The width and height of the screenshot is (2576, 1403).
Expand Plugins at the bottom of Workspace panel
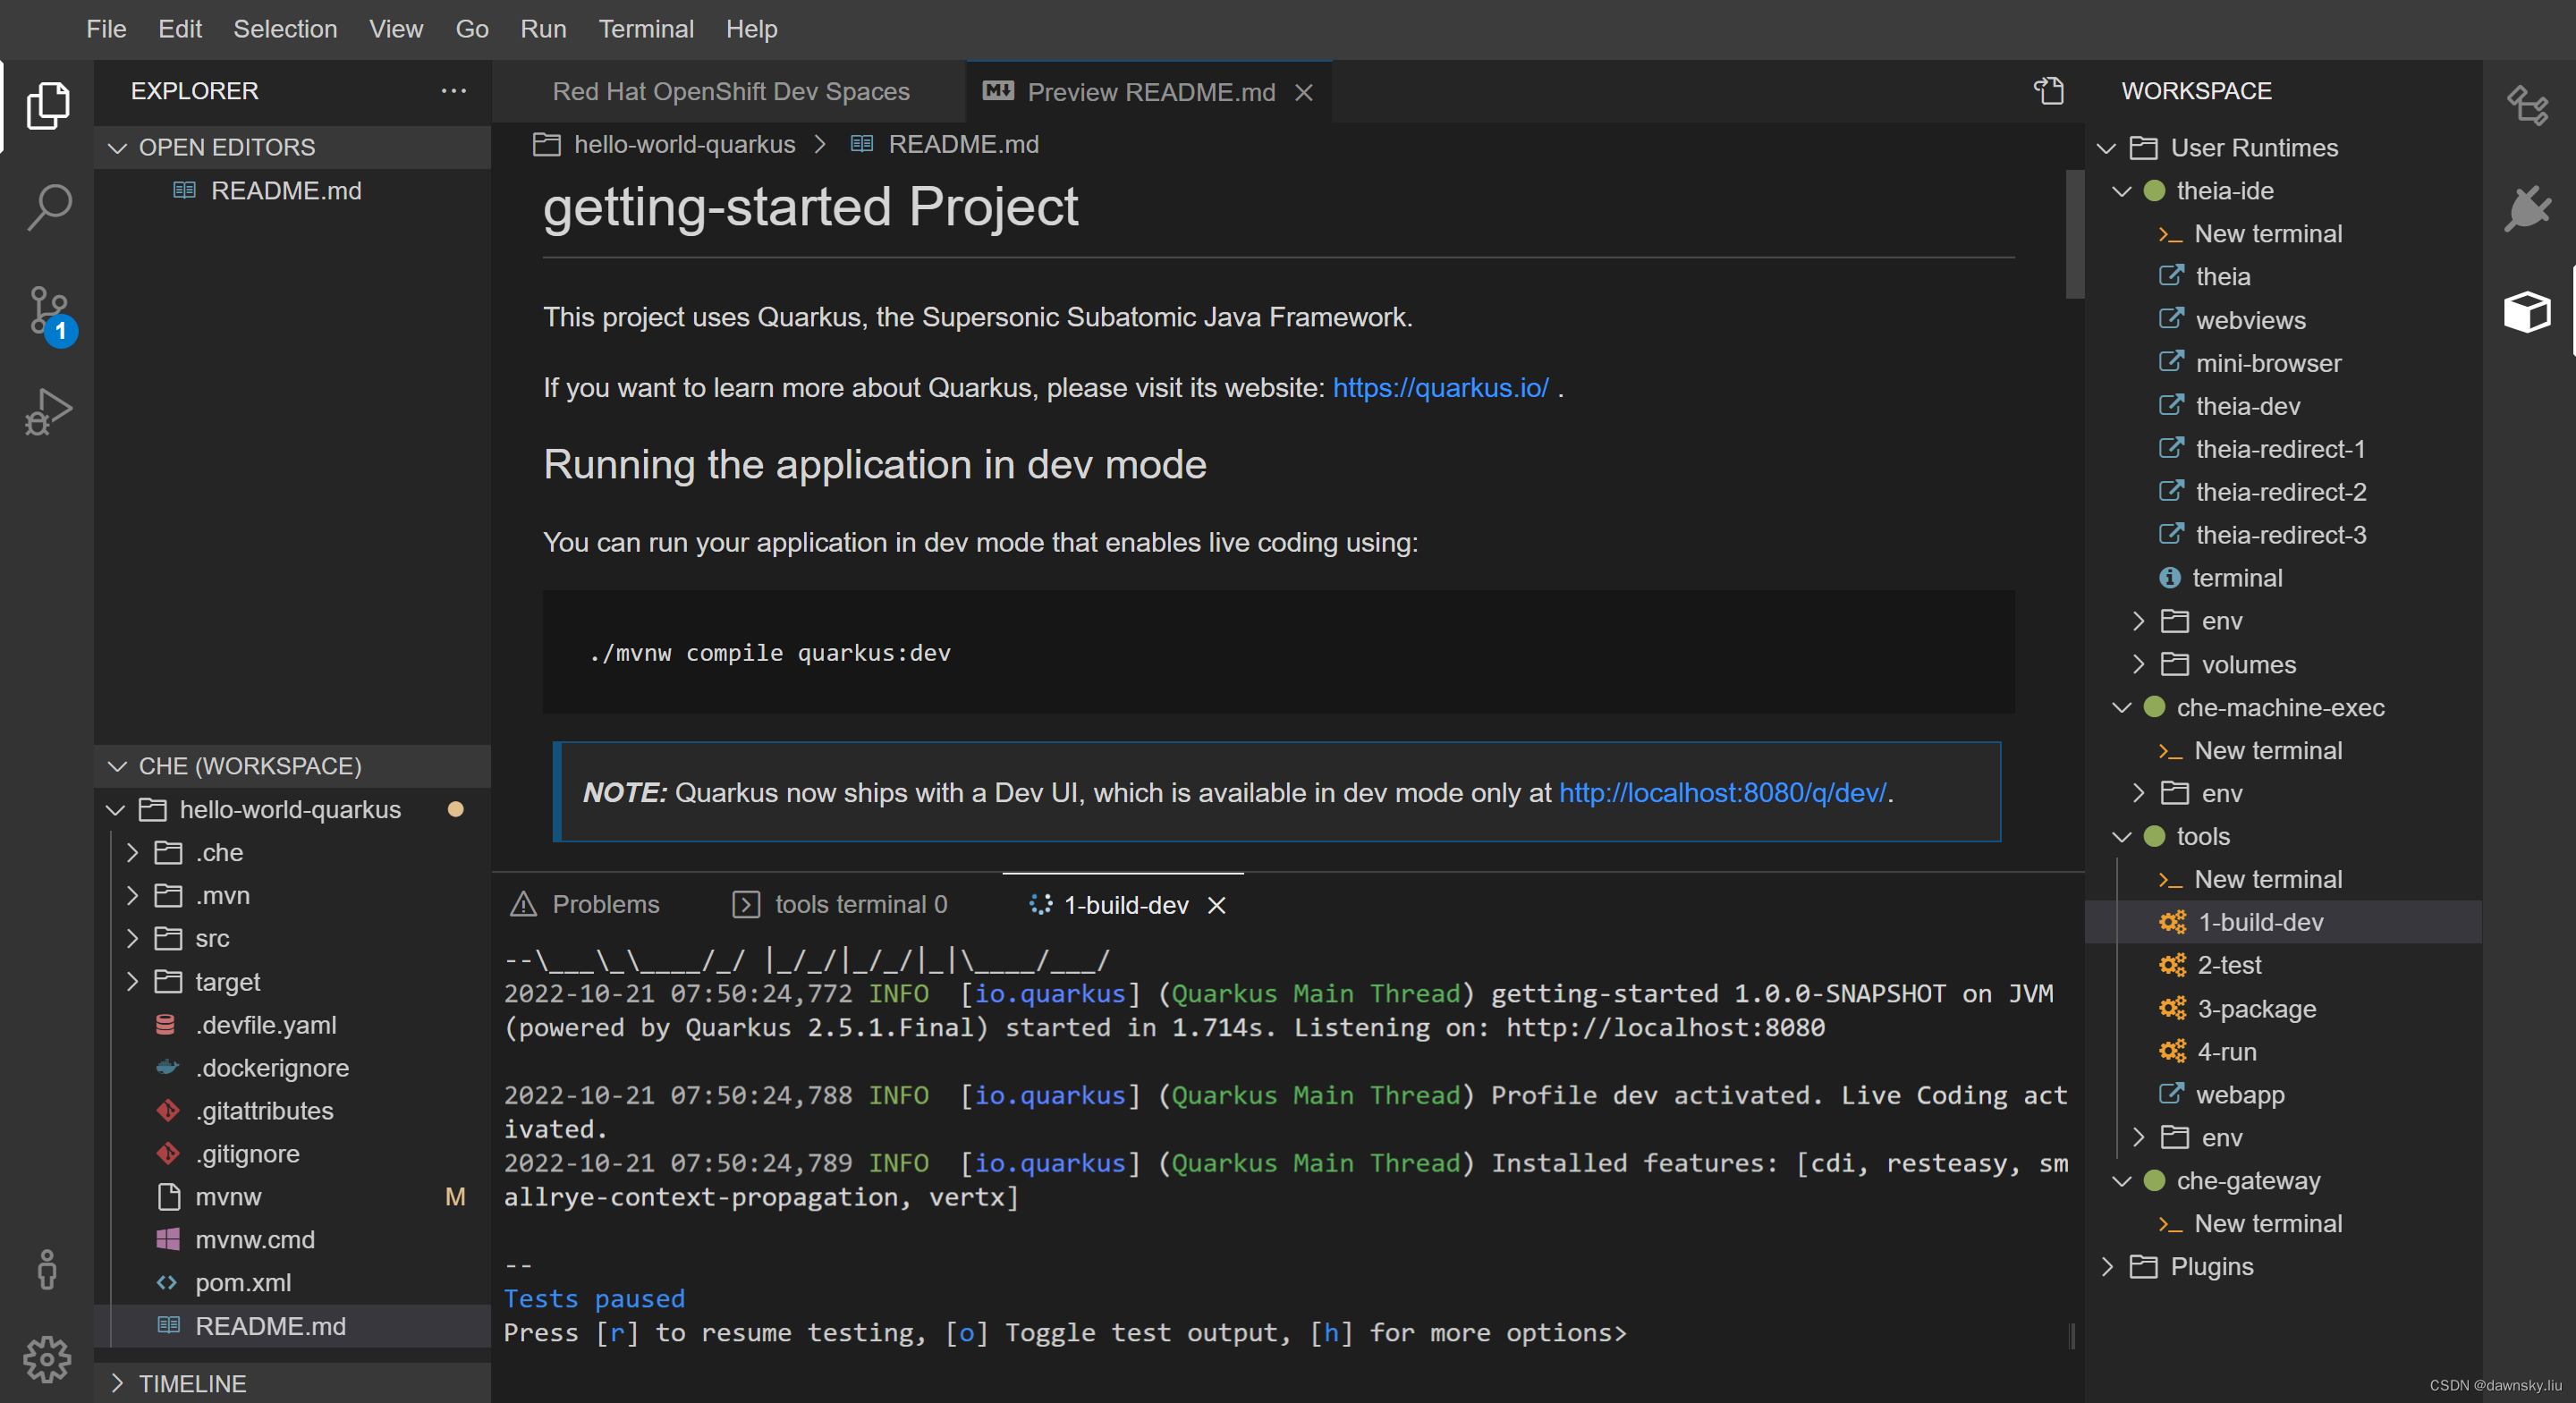(x=2107, y=1266)
